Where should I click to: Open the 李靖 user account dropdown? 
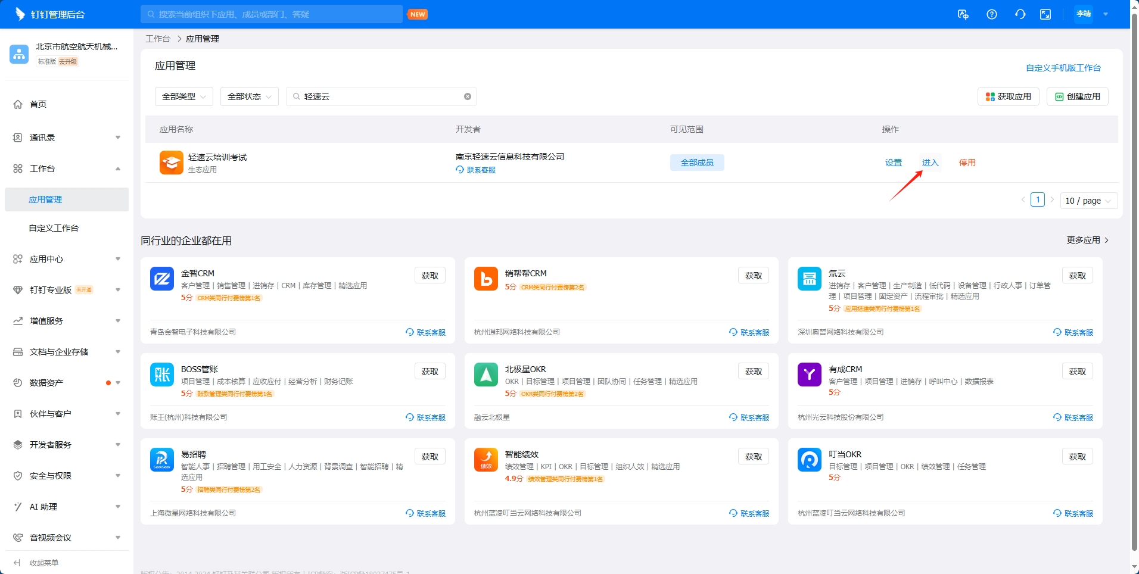pyautogui.click(x=1092, y=14)
